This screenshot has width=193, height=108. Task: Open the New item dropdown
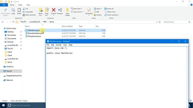pyautogui.click(x=77, y=9)
